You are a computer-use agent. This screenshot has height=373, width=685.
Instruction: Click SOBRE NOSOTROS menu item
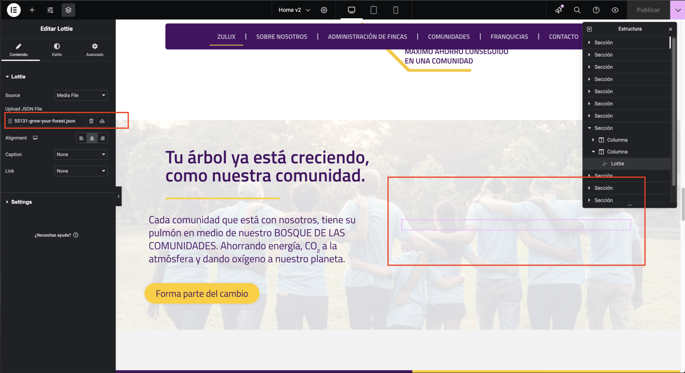coord(282,37)
